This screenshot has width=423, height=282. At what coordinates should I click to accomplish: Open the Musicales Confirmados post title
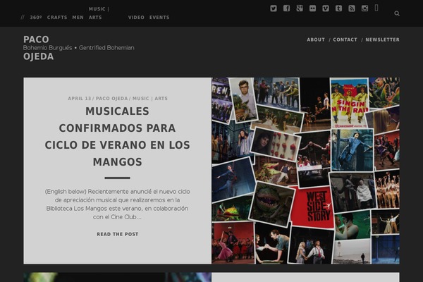click(117, 137)
